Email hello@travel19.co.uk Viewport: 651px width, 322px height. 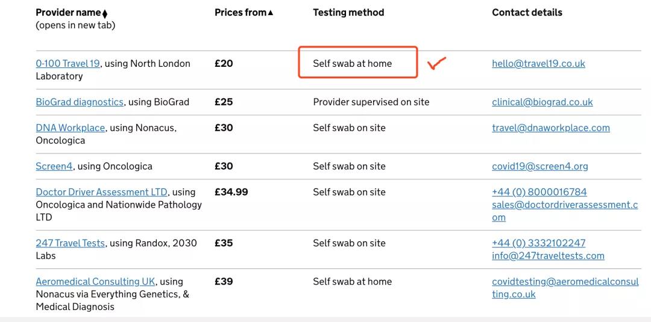pos(538,64)
